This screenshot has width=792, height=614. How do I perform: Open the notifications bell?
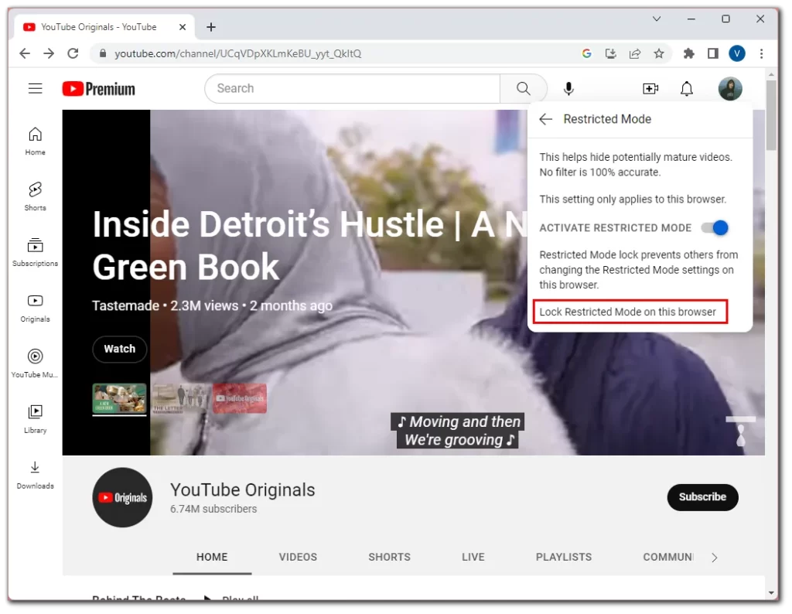687,89
